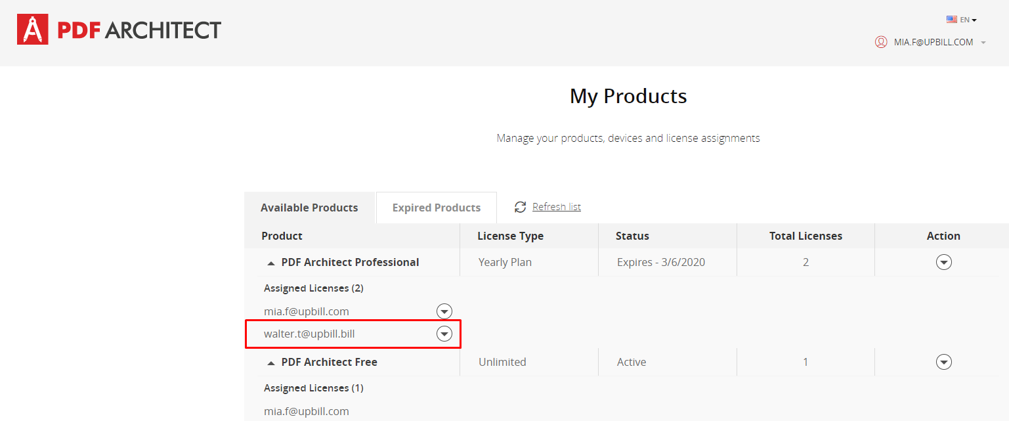The height and width of the screenshot is (421, 1009).
Task: Click the Manage your products description text
Action: tap(628, 139)
